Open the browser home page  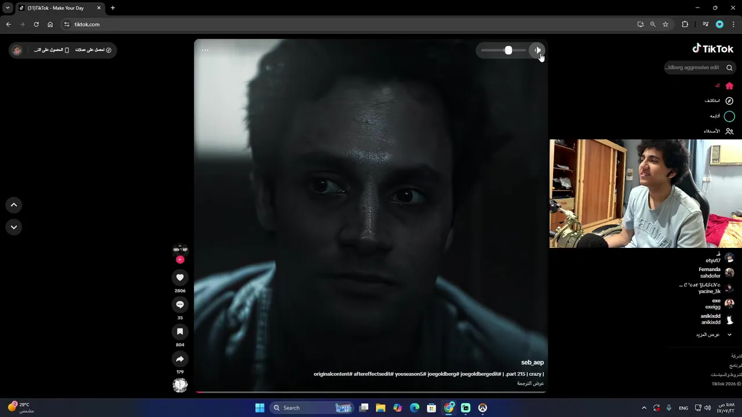(50, 24)
